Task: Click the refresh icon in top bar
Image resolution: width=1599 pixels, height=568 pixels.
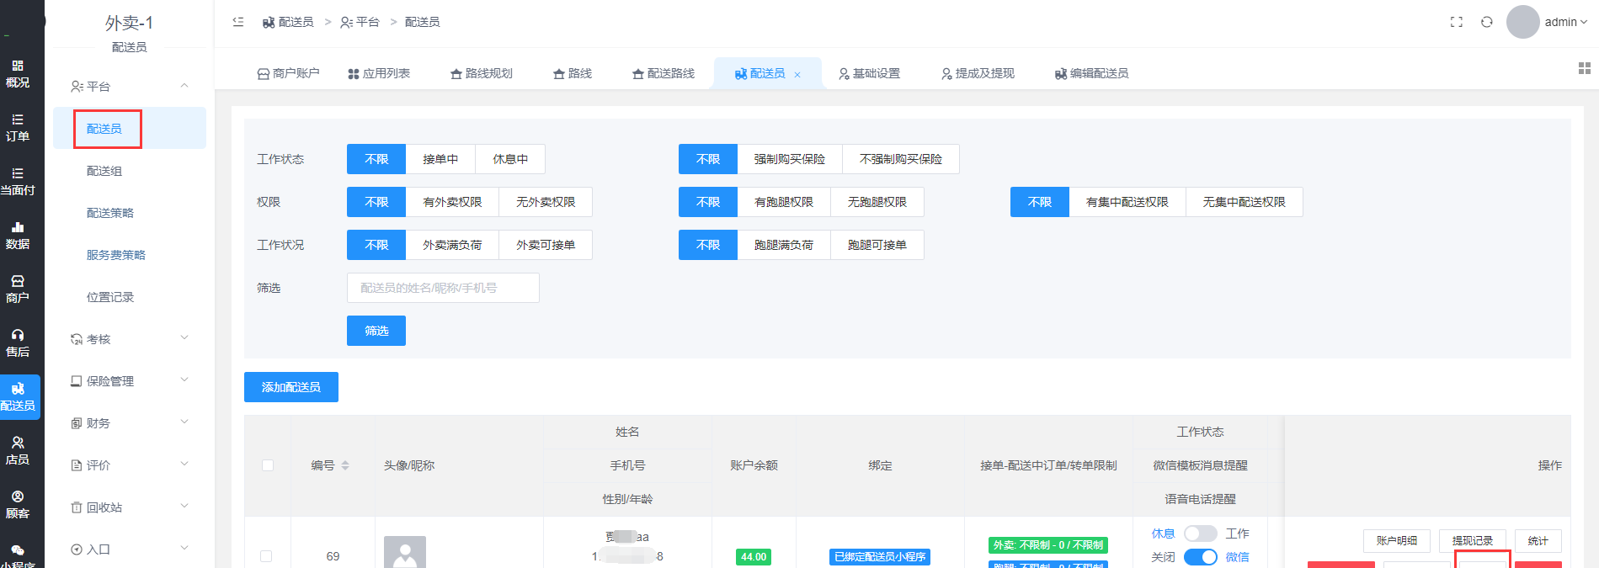Action: pos(1487,22)
